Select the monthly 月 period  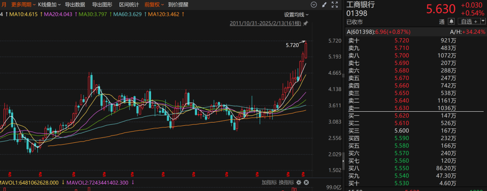point(3,5)
